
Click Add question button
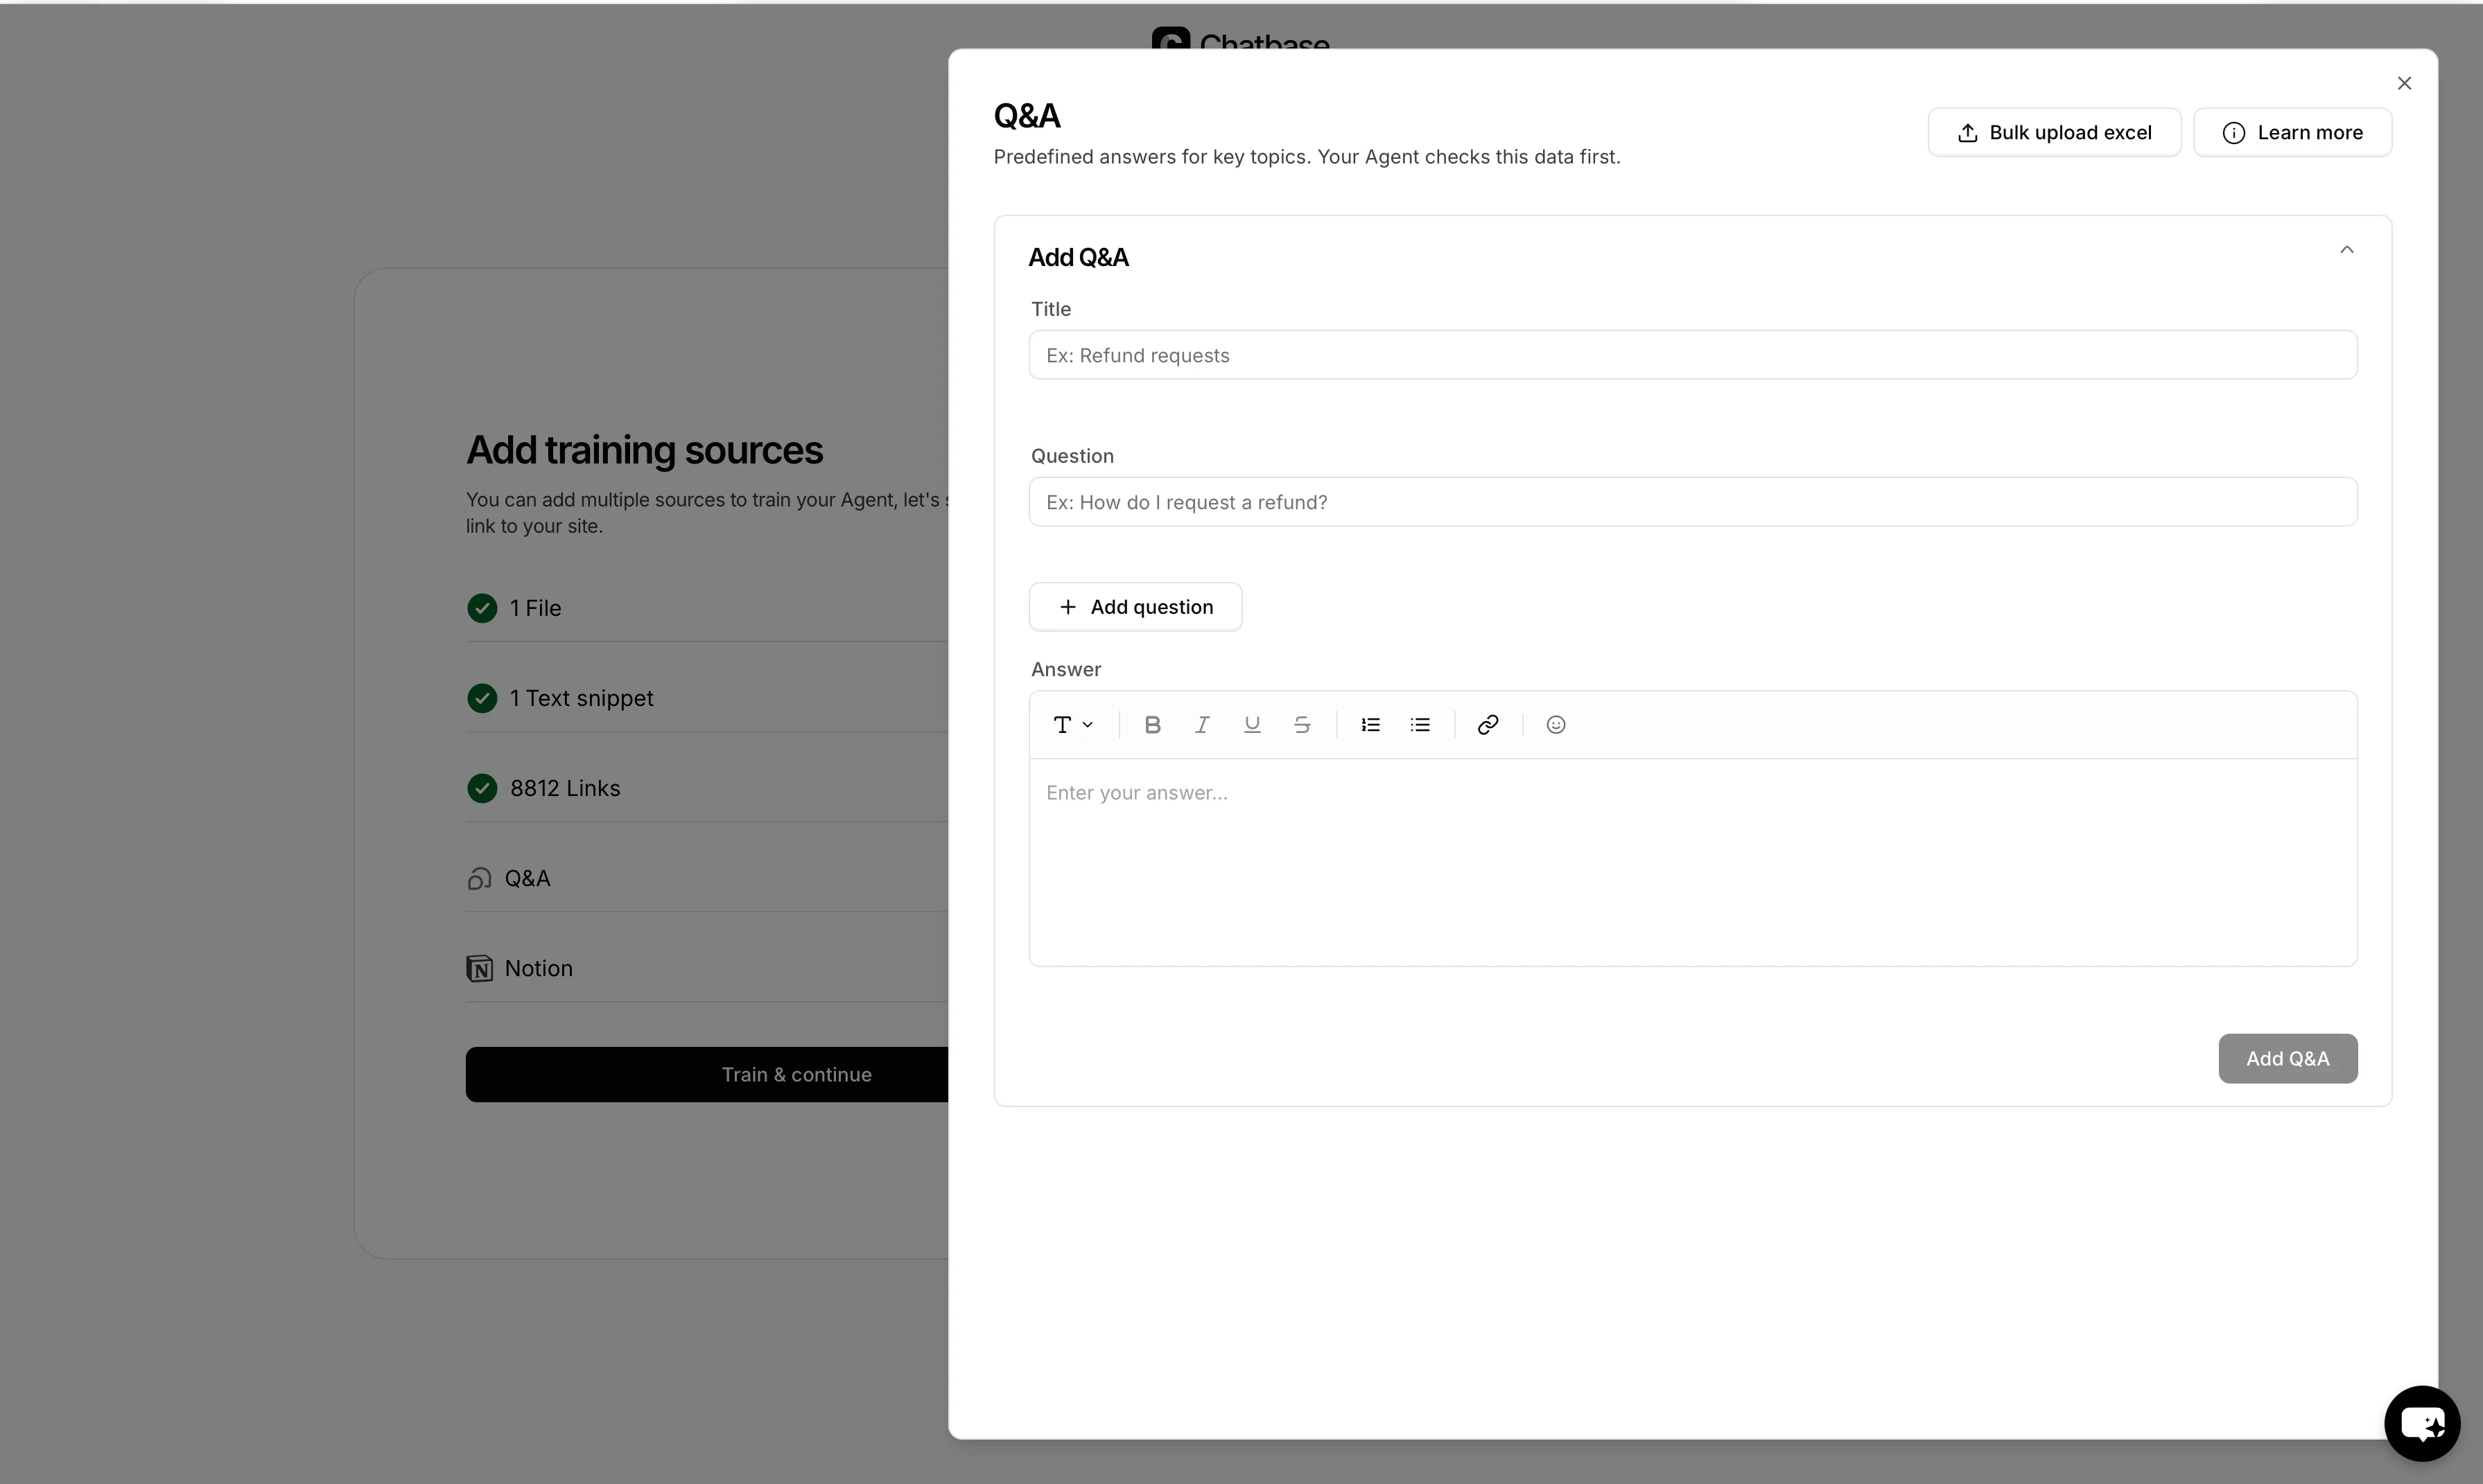[x=1135, y=607]
